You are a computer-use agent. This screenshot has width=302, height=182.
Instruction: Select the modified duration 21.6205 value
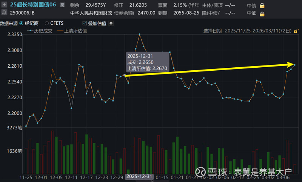click(138, 5)
